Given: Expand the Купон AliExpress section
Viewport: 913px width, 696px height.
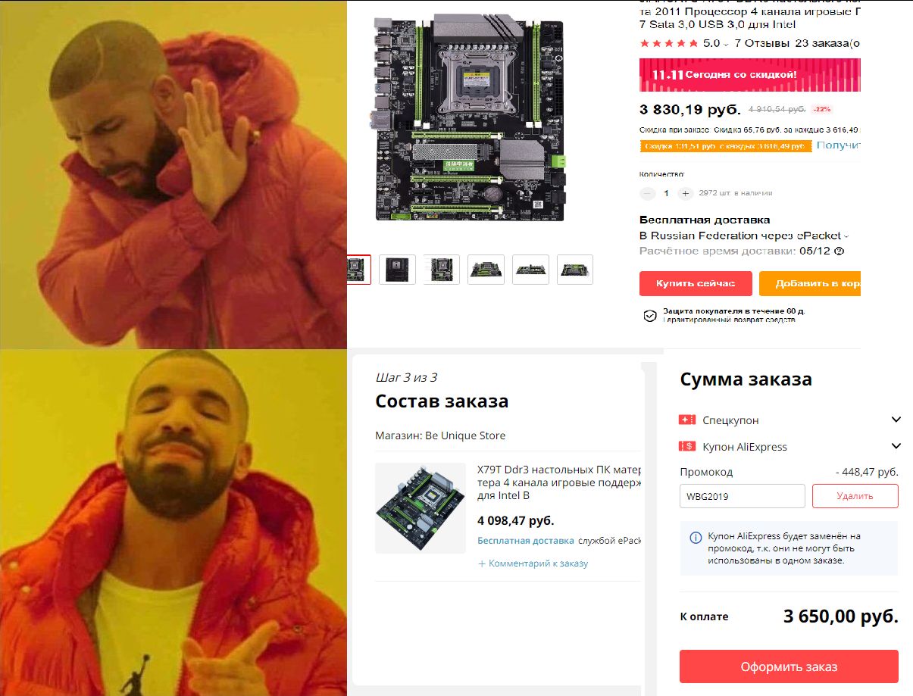Looking at the screenshot, I should click(896, 446).
